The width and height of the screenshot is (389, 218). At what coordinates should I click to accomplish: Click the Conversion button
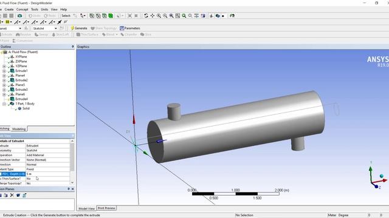tap(22, 41)
